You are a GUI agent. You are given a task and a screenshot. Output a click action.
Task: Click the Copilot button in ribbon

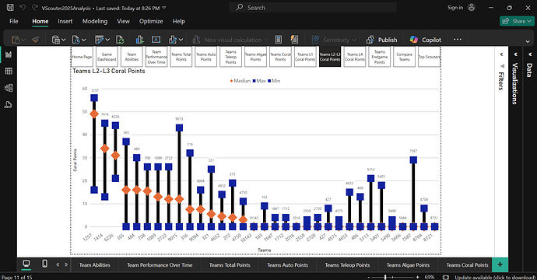(x=426, y=40)
